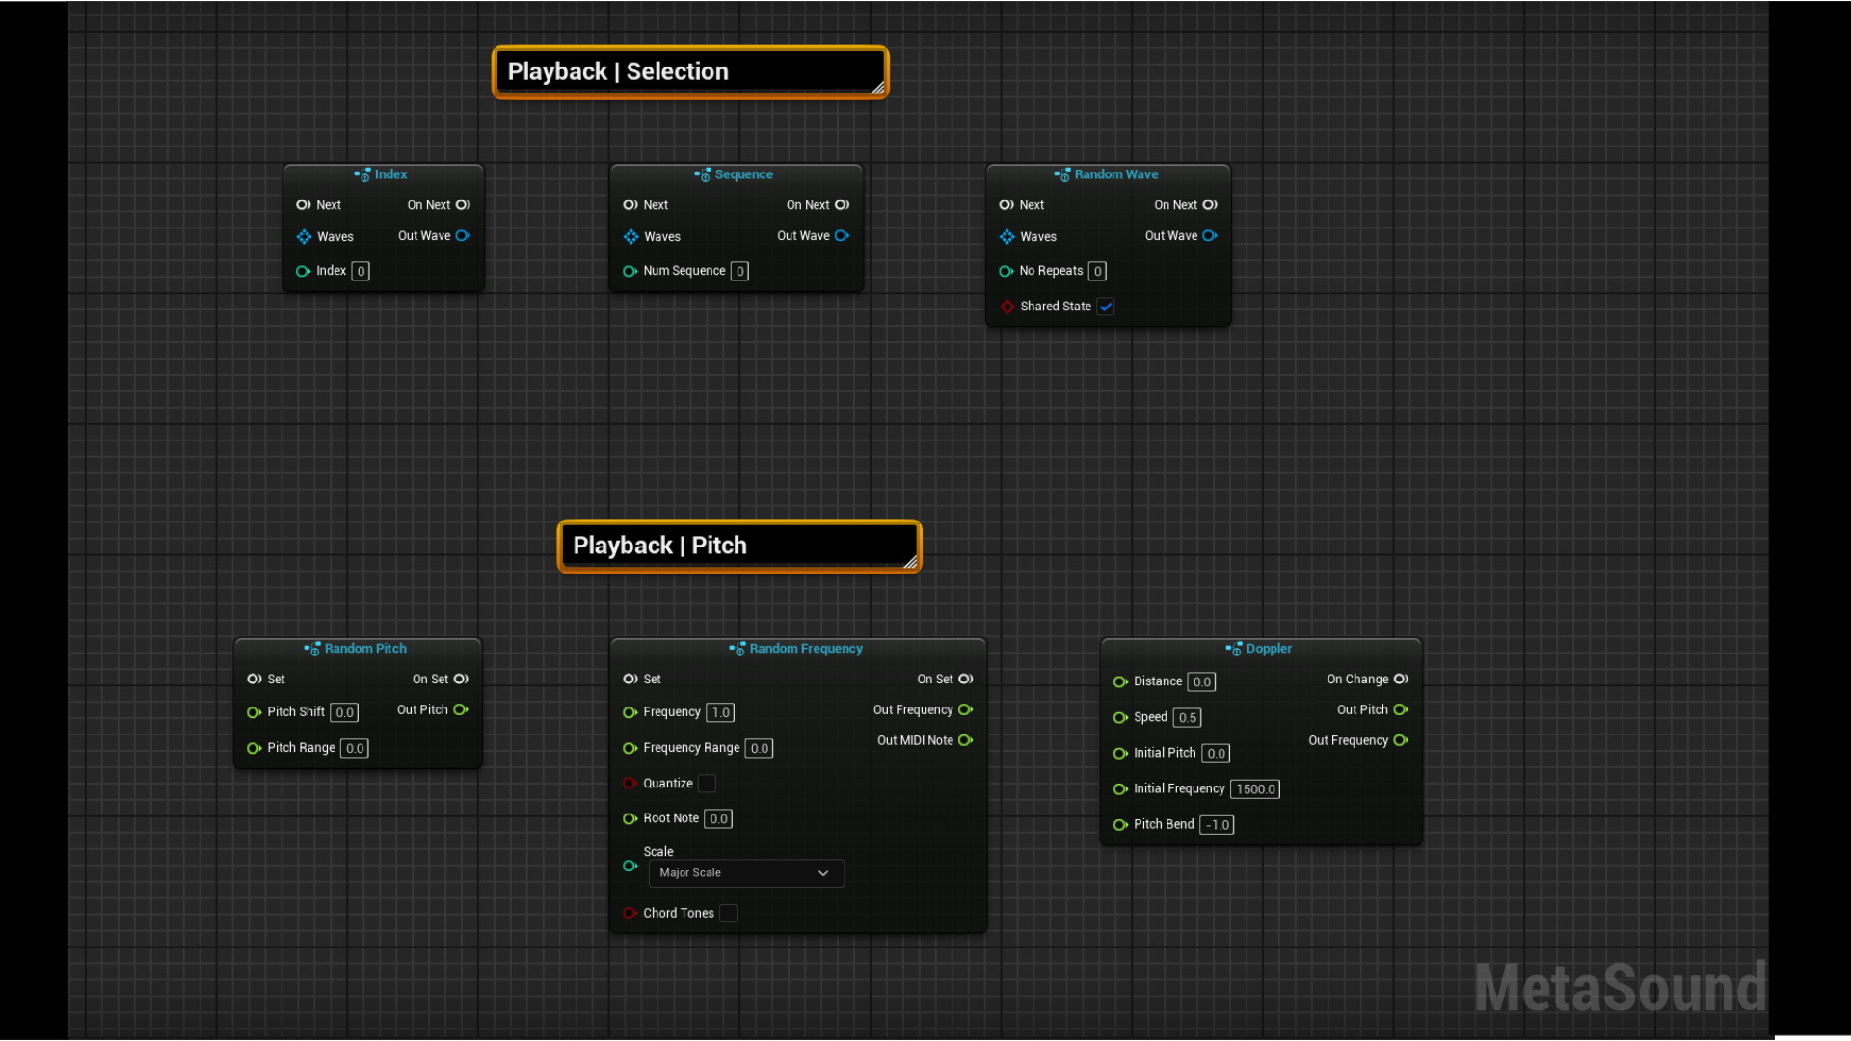Screen dimensions: 1851x1041
Task: Click the Num Sequence value field
Action: 739,272
